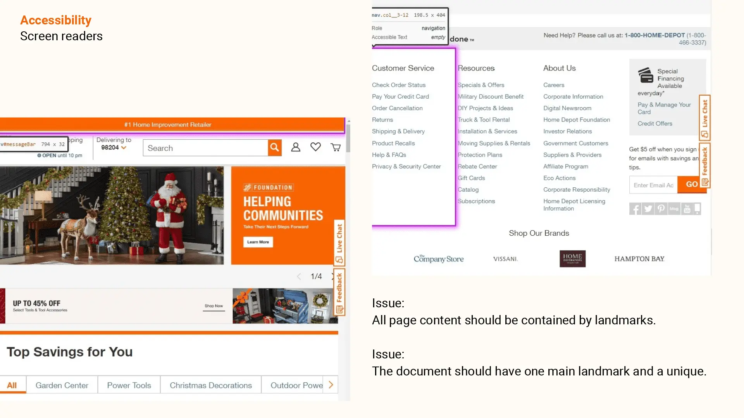
Task: Open the Check Order Status link
Action: pos(399,85)
